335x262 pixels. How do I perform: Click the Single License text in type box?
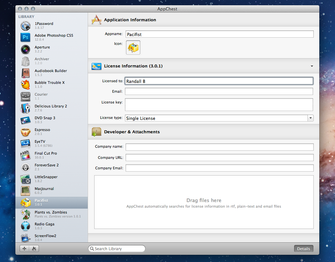(141, 118)
